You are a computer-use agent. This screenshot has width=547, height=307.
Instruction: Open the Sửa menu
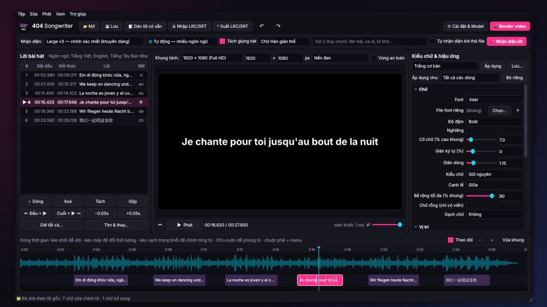click(x=34, y=14)
